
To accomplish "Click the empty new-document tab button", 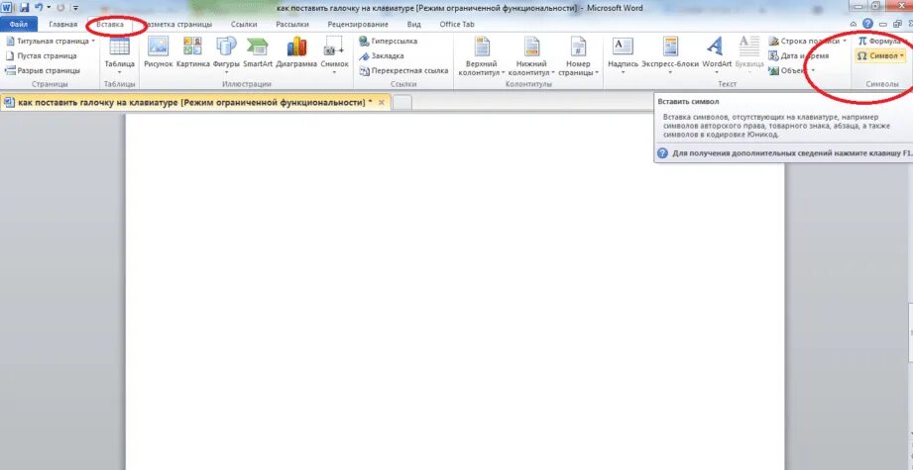I will (402, 103).
